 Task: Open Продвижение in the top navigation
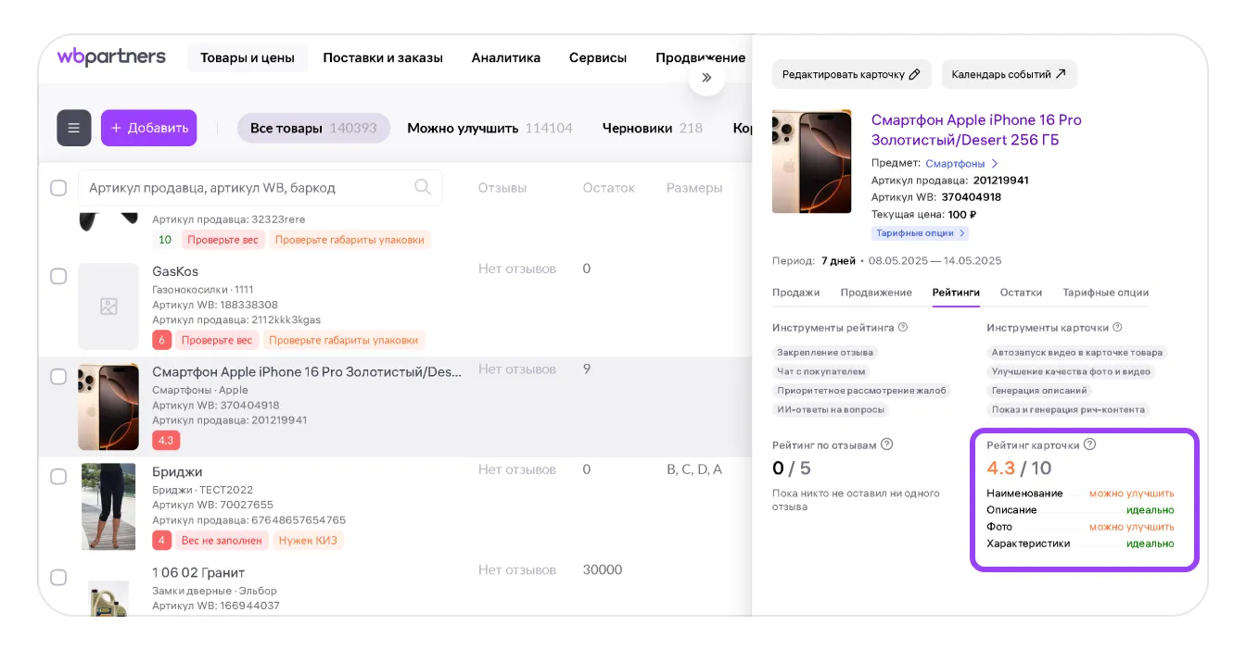(x=700, y=57)
